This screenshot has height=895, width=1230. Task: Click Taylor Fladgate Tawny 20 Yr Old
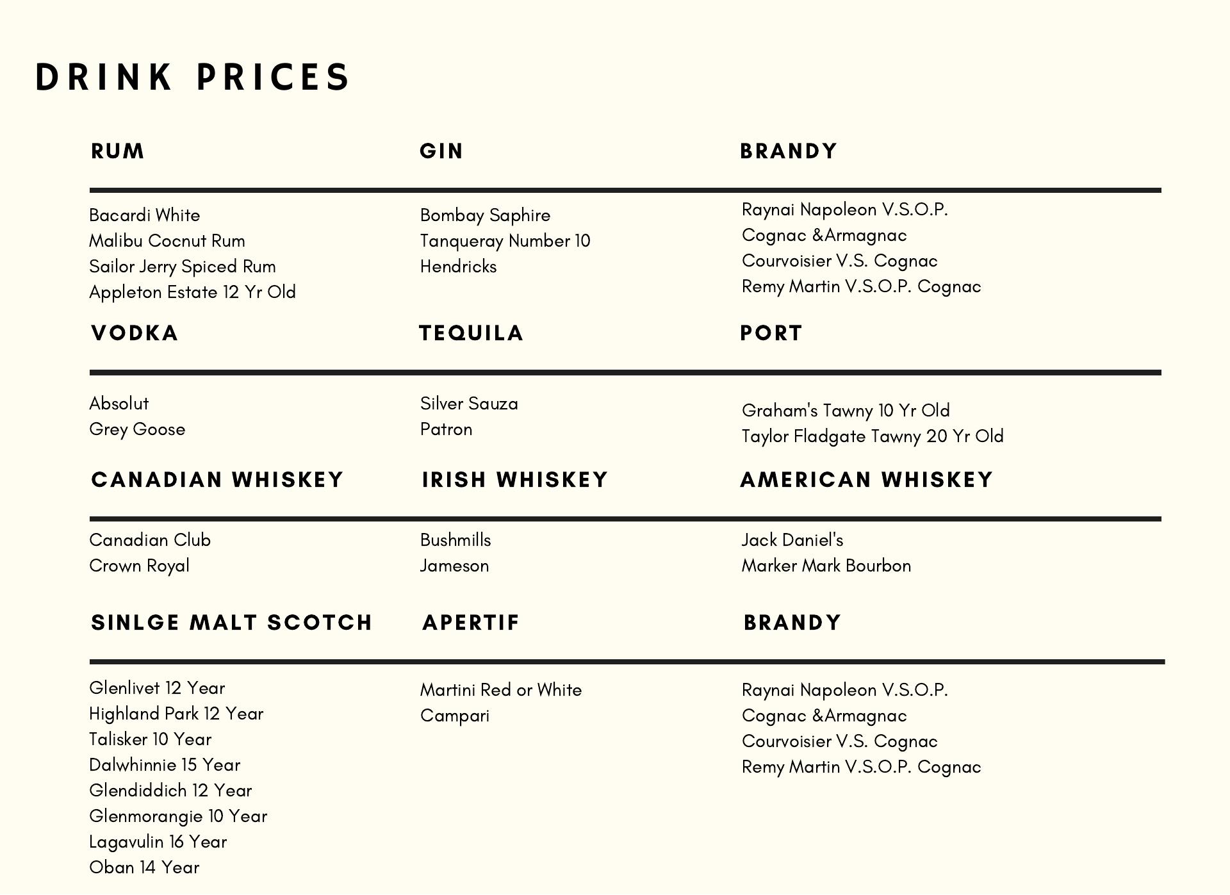[x=873, y=436]
